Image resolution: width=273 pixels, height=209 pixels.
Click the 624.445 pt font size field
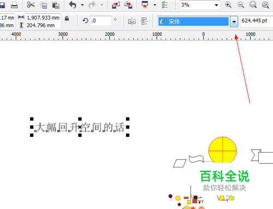tap(257, 21)
